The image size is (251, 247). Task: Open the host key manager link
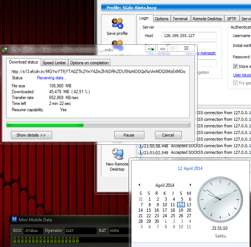207,53
